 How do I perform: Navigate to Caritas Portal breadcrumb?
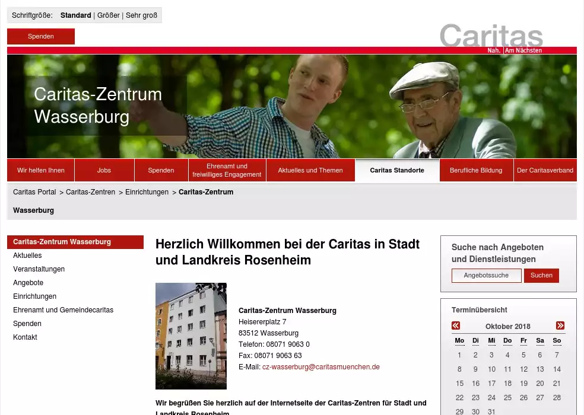34,192
